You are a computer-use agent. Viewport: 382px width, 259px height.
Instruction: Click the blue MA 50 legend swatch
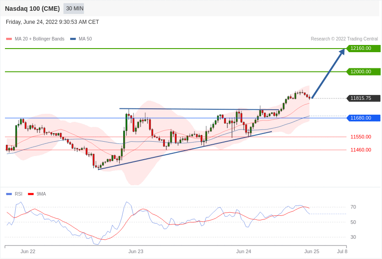(x=73, y=39)
